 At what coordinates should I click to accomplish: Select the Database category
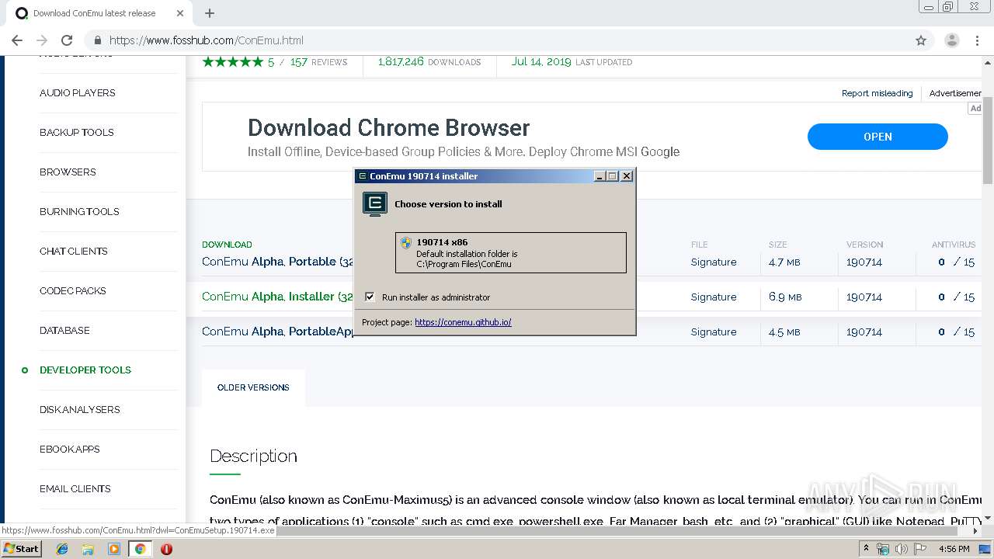point(64,330)
